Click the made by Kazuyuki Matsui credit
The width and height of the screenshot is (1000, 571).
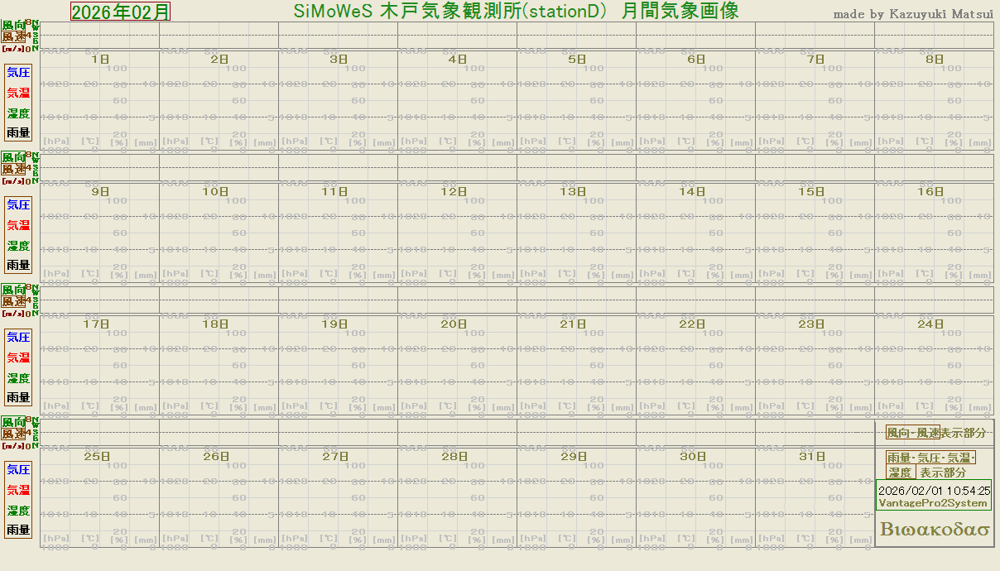pyautogui.click(x=911, y=14)
